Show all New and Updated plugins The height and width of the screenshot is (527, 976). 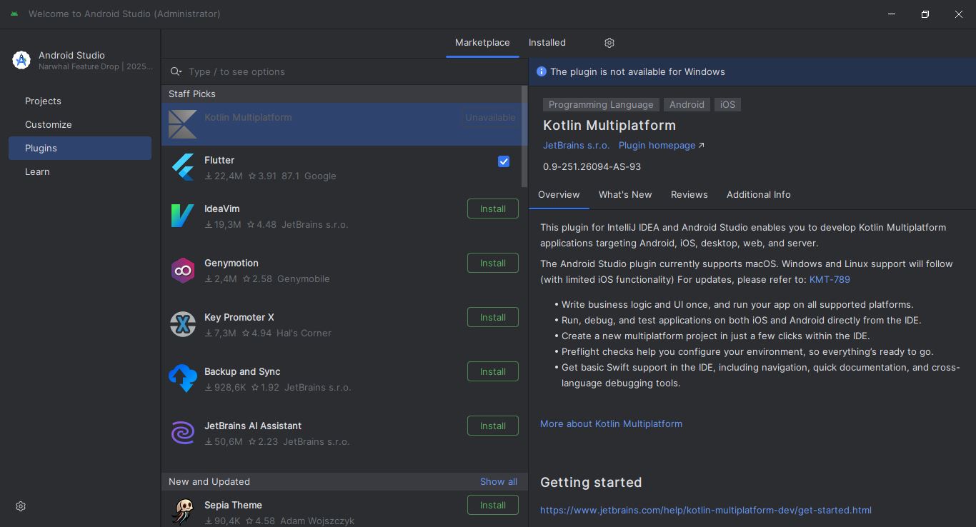pyautogui.click(x=498, y=481)
